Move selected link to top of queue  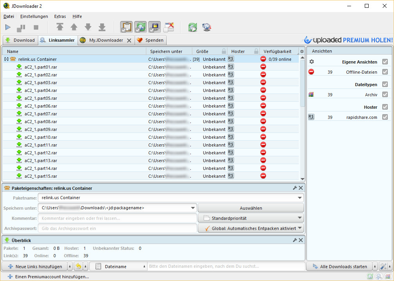60,27
